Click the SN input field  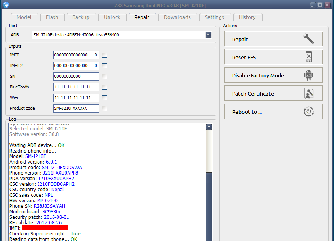click(x=76, y=77)
